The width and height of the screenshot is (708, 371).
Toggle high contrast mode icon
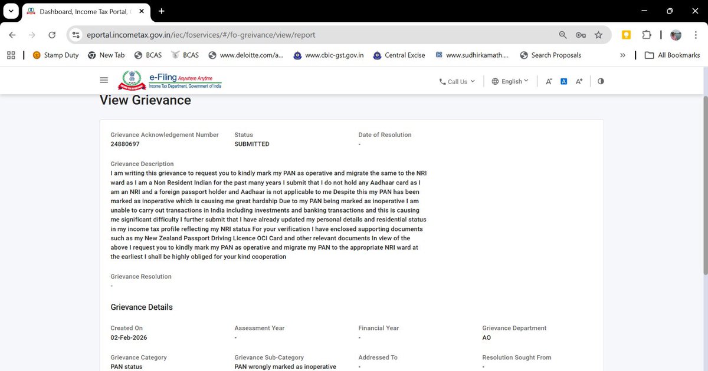click(x=601, y=81)
